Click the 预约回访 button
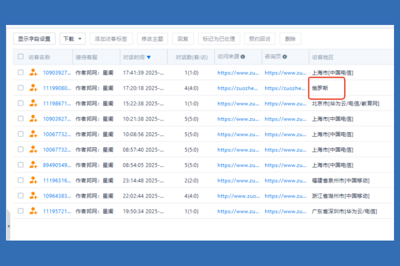The width and height of the screenshot is (400, 266). pyautogui.click(x=259, y=38)
